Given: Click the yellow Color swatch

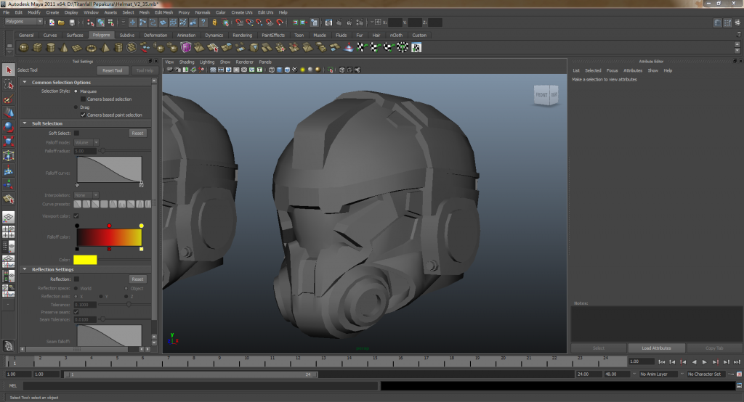Looking at the screenshot, I should [85, 260].
